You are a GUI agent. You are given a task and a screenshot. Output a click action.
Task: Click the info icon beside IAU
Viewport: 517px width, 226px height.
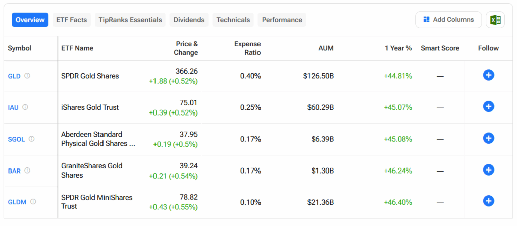[x=25, y=107]
